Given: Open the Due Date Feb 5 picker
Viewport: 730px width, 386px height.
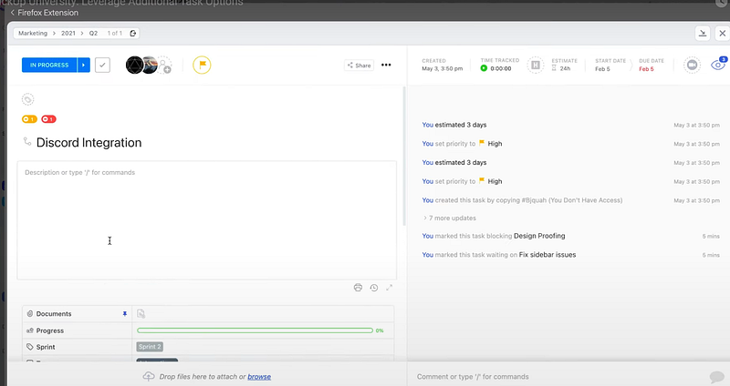Looking at the screenshot, I should [646, 69].
